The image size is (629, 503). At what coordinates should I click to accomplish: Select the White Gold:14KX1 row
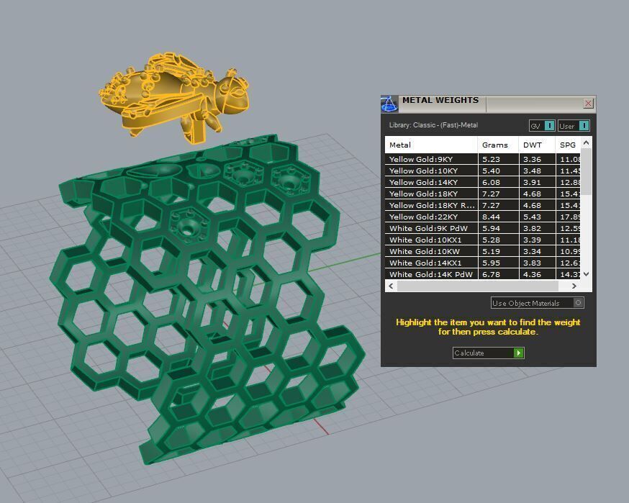[x=483, y=263]
